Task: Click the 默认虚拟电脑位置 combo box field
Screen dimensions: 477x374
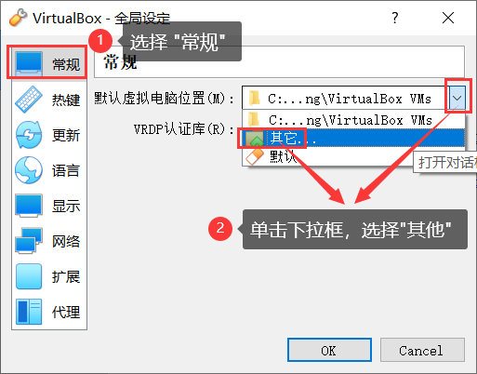Action: pos(353,98)
